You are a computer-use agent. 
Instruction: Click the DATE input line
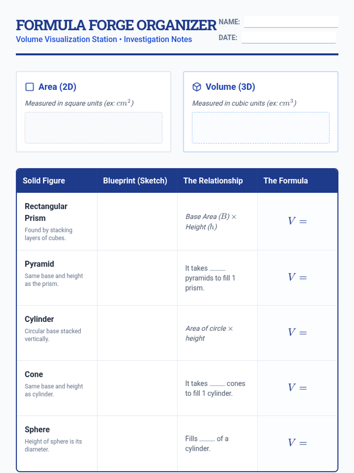(289, 38)
